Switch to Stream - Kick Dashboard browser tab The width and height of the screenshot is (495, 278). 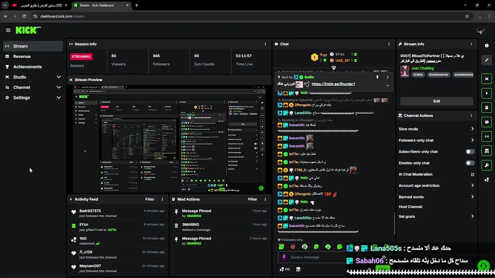(x=101, y=5)
